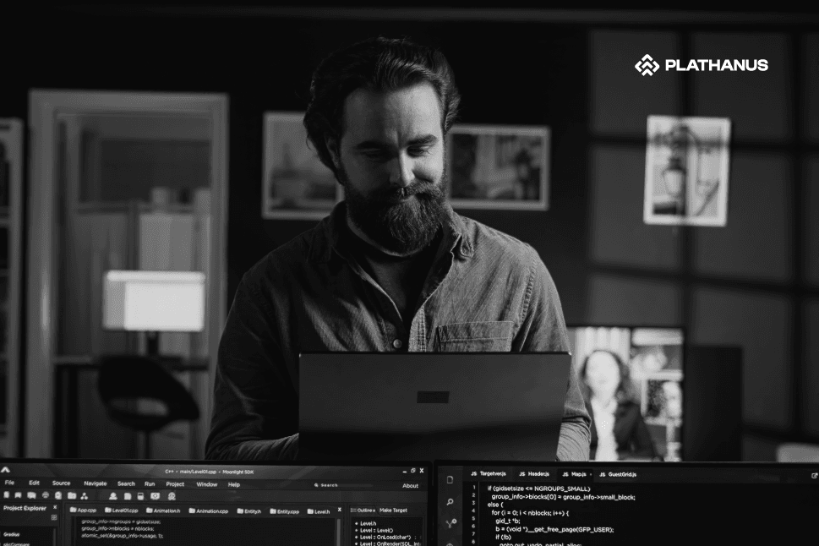Click the group_info->nblocks = nblocks line
Screen dimensions: 819x546
click(117, 528)
